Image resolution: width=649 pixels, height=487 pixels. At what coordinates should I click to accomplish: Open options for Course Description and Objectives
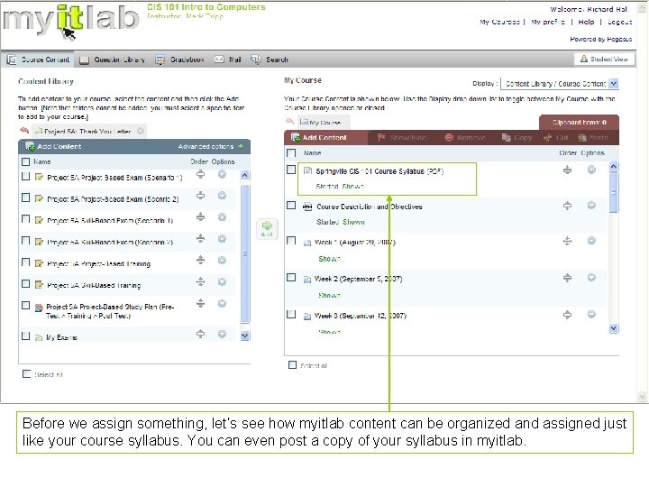click(x=591, y=206)
